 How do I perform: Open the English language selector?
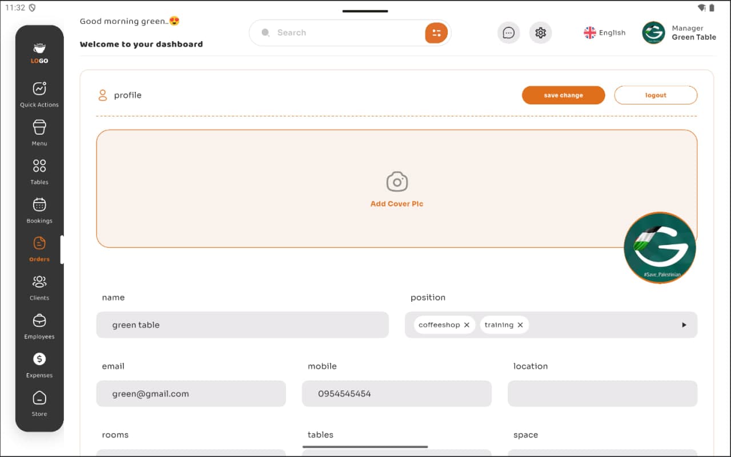[605, 33]
